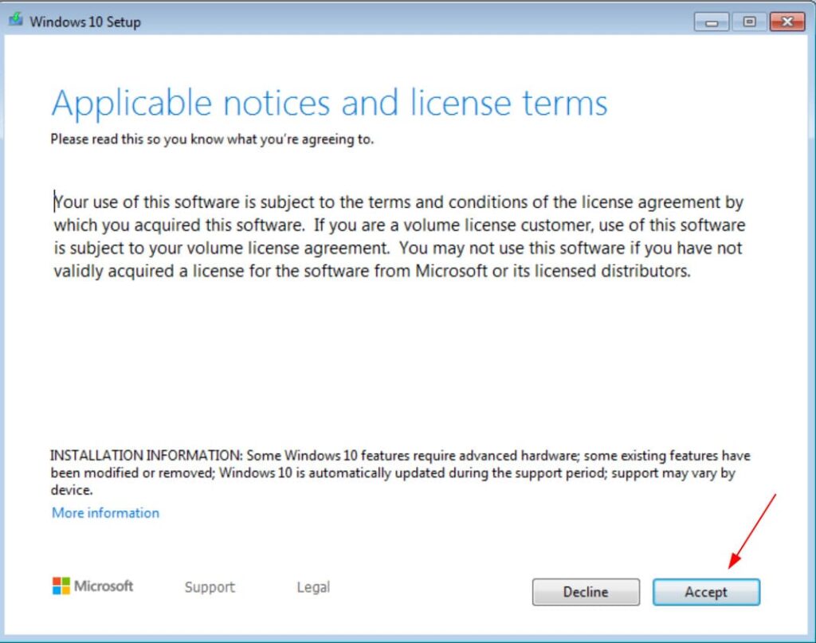
Task: Place cursor at start of license text
Action: (x=54, y=202)
